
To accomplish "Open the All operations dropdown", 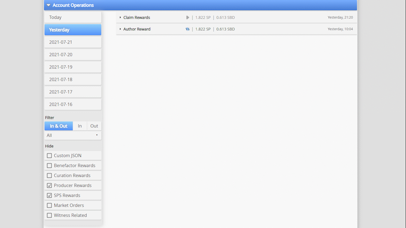I will coord(73,135).
